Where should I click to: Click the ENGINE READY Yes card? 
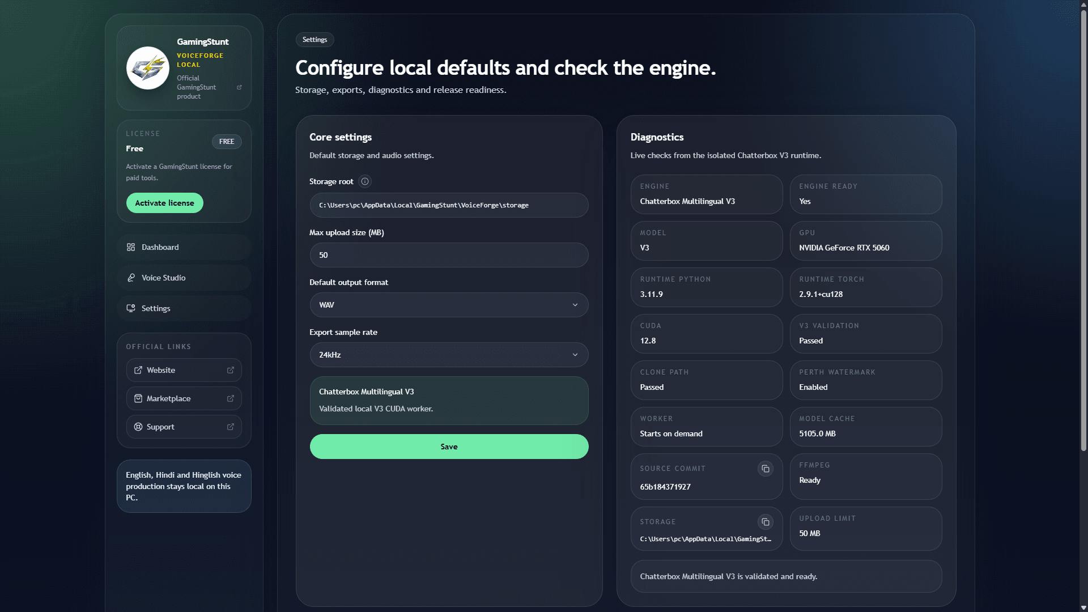(x=866, y=194)
